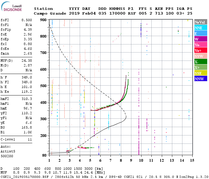Select the NNW legend swatch
209x179 pixels.
tap(201, 79)
